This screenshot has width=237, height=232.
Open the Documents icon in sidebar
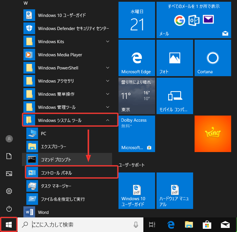tap(9, 156)
